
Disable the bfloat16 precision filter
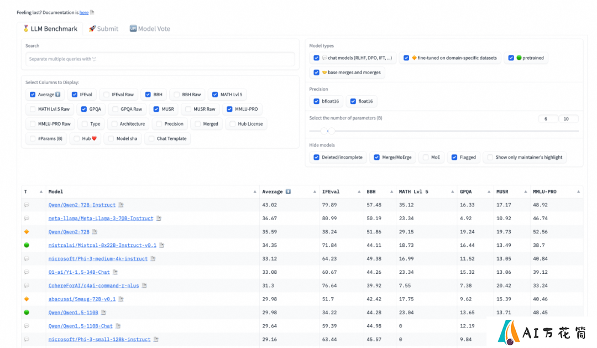pos(316,101)
